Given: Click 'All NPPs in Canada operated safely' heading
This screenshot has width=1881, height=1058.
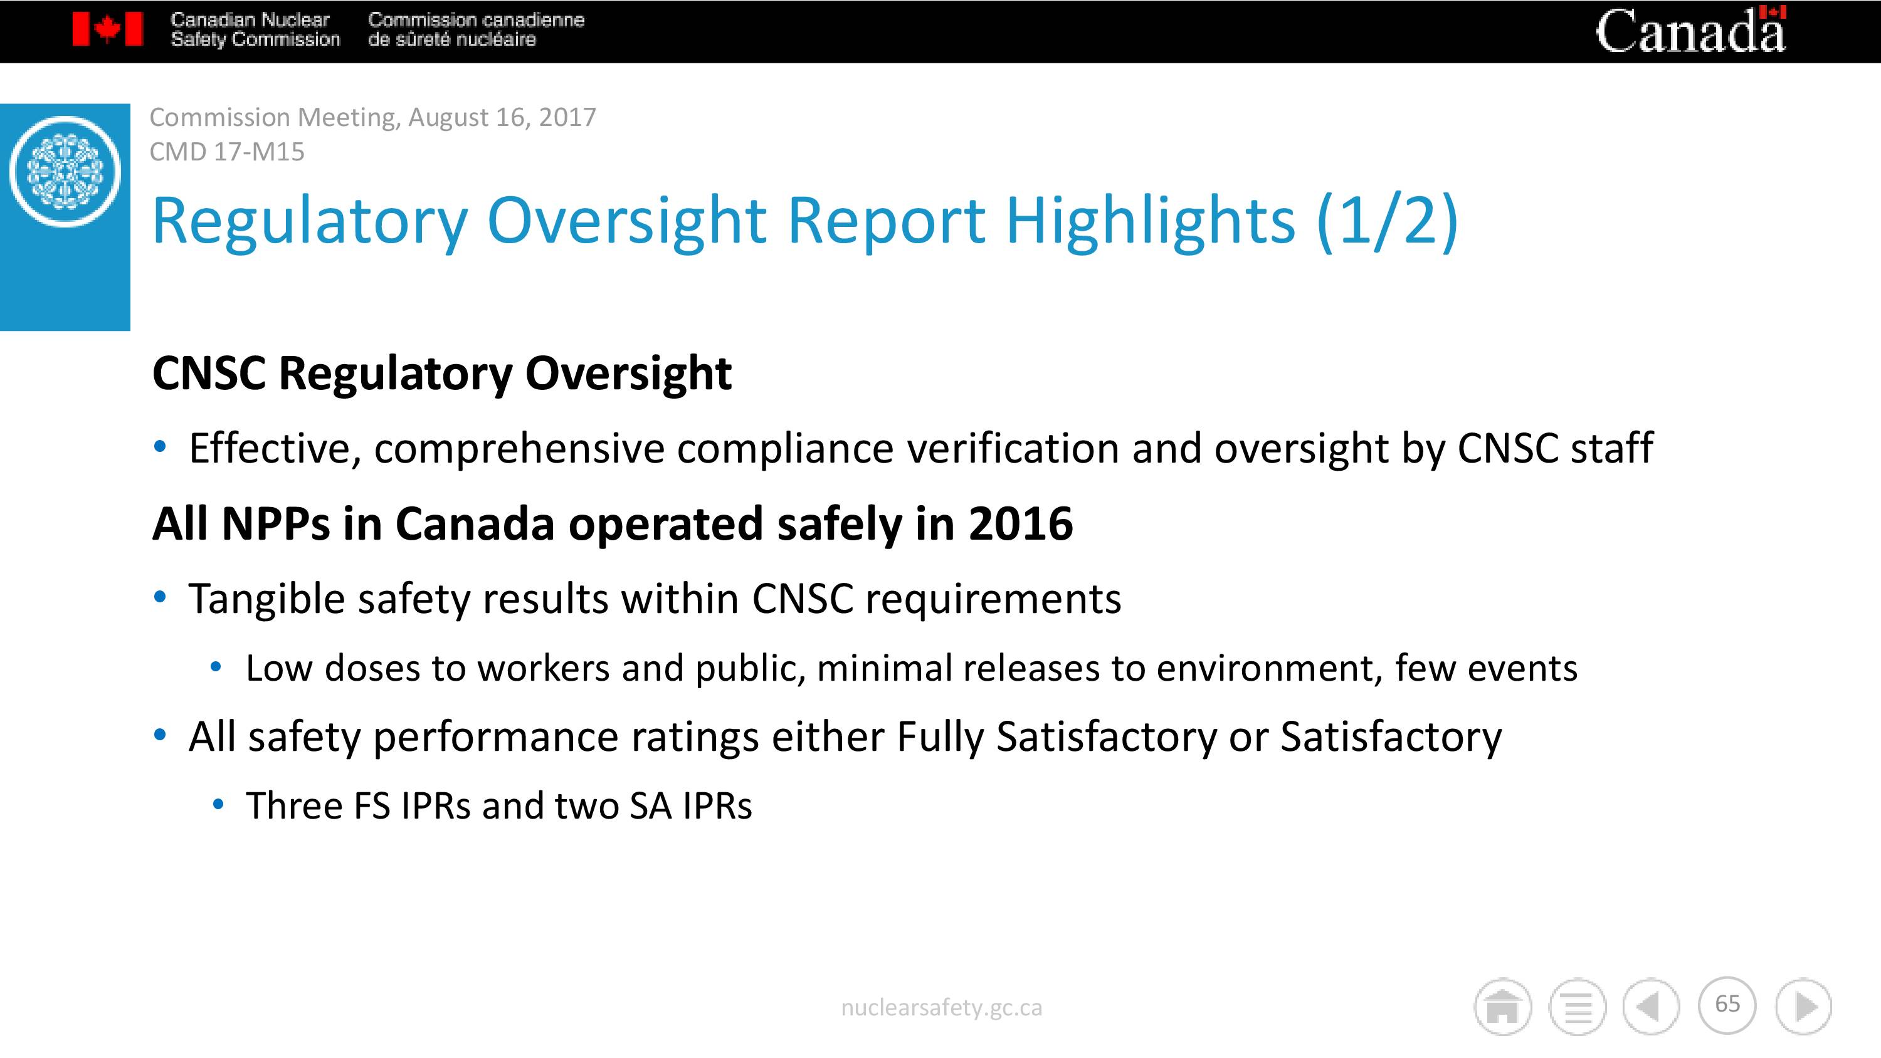Looking at the screenshot, I should coord(612,524).
